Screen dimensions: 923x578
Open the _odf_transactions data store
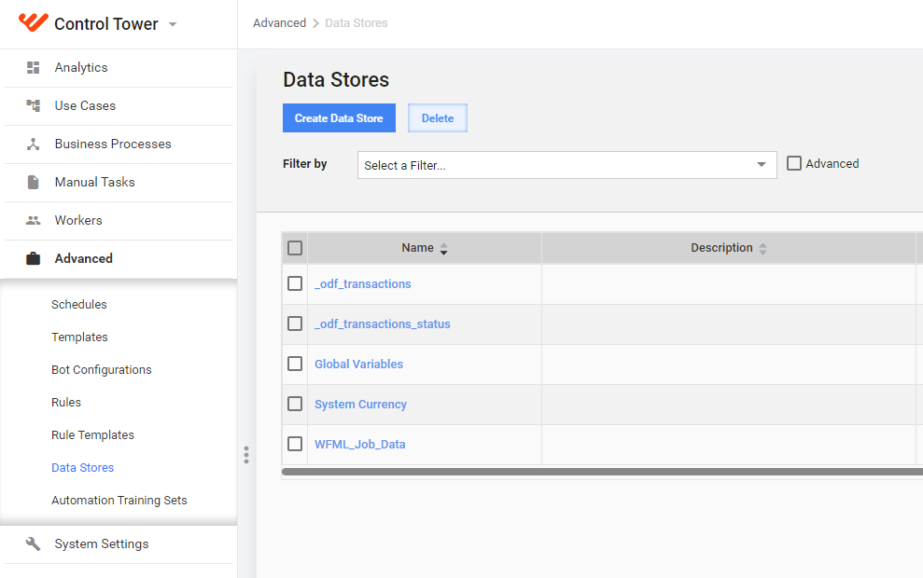coord(363,284)
